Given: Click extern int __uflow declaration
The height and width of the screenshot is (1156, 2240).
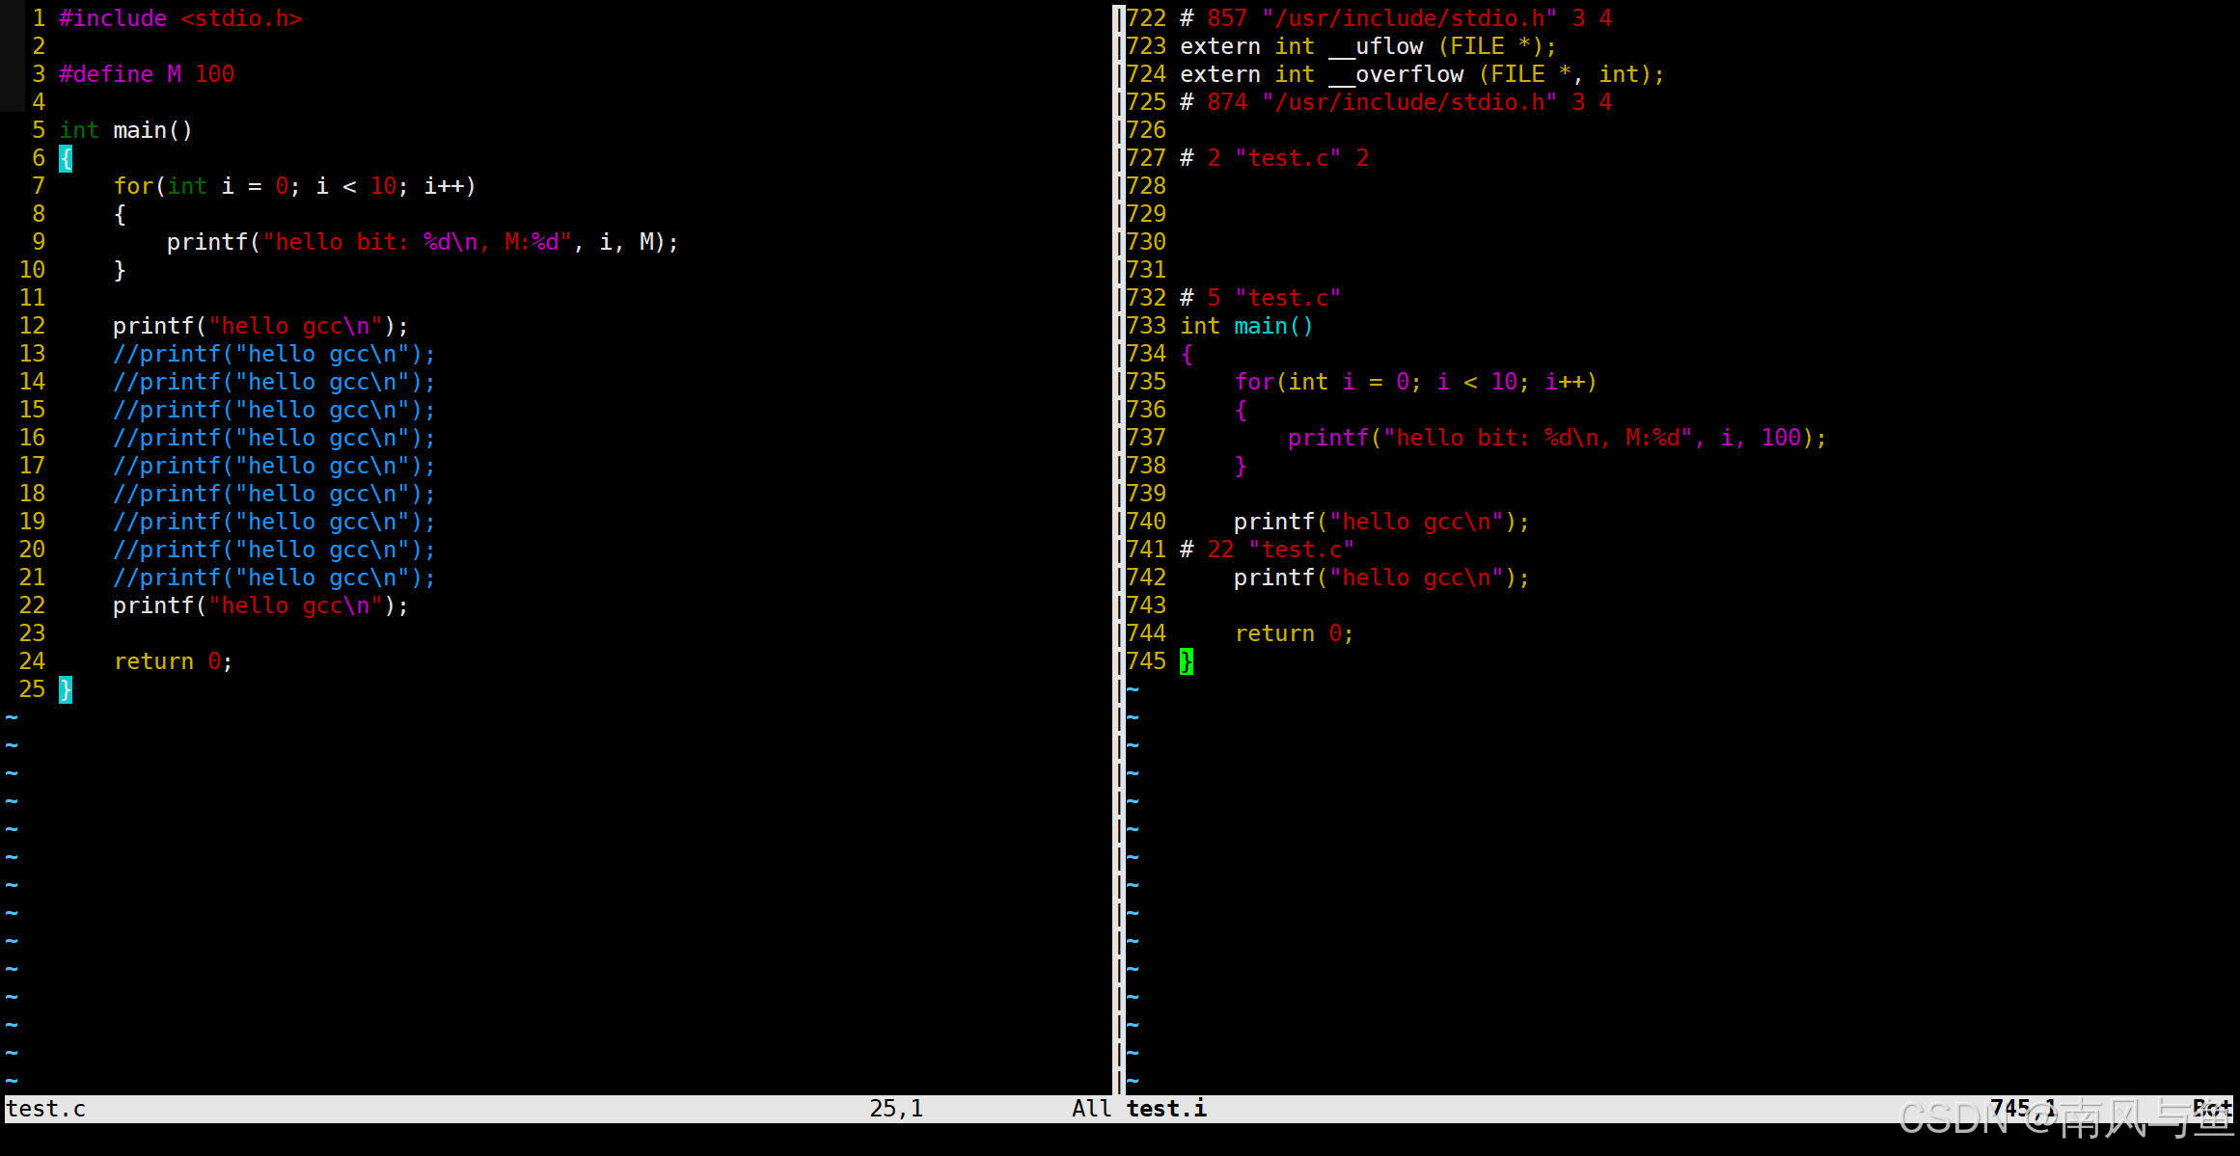Looking at the screenshot, I should (1367, 46).
